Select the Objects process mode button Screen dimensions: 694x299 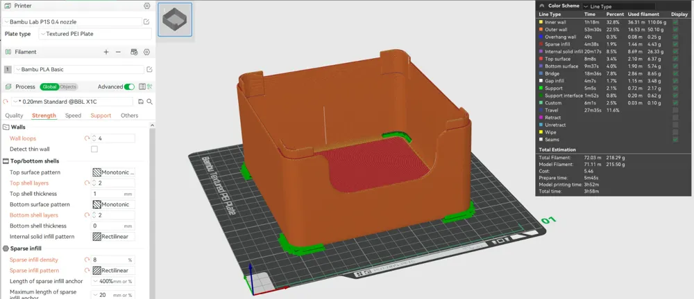pos(68,87)
